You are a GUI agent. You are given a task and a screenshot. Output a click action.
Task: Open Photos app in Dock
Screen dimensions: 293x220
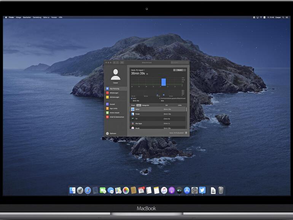coord(126,190)
